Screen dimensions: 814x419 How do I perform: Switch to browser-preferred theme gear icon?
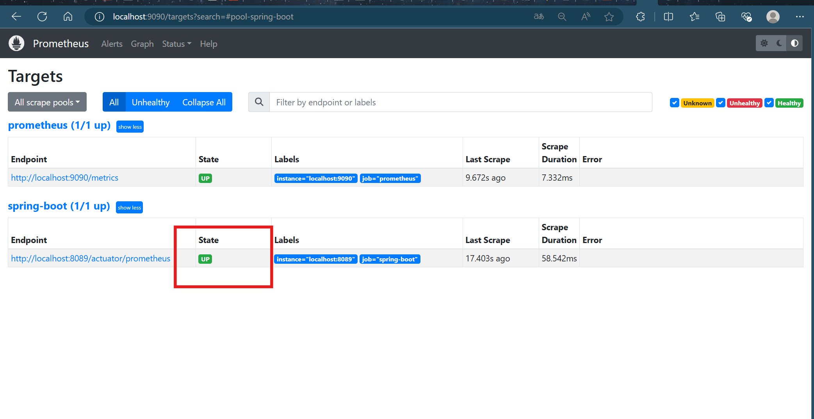(x=764, y=43)
